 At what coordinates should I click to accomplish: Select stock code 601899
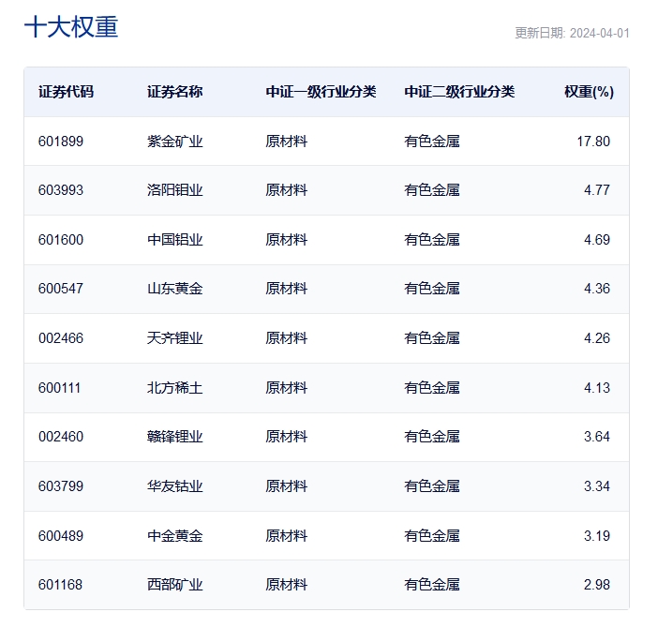tap(61, 141)
